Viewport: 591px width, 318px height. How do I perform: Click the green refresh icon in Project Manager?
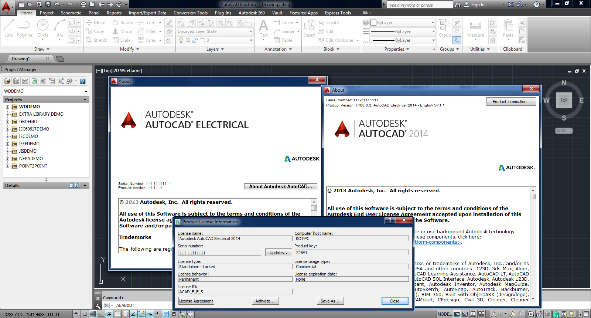[34, 81]
